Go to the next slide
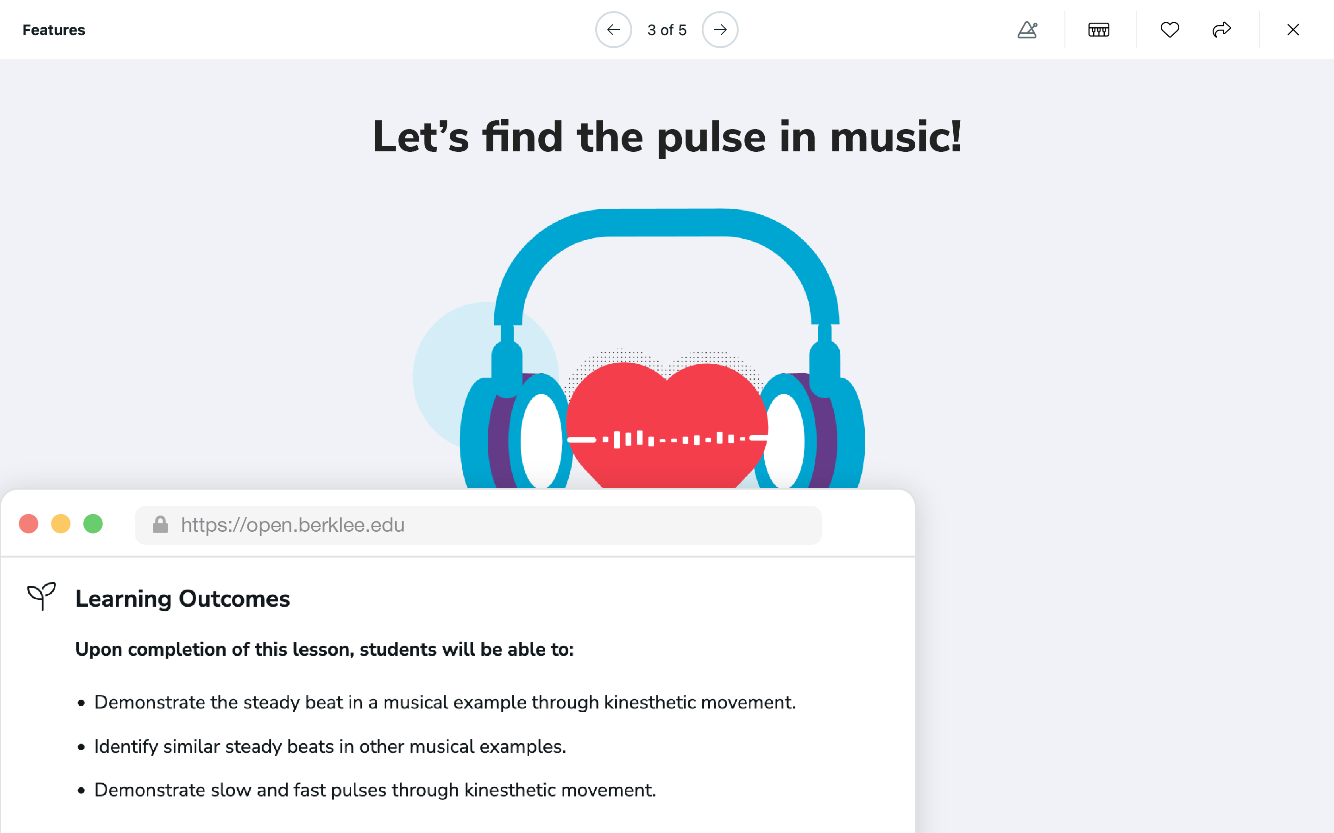The height and width of the screenshot is (833, 1334). click(x=720, y=30)
